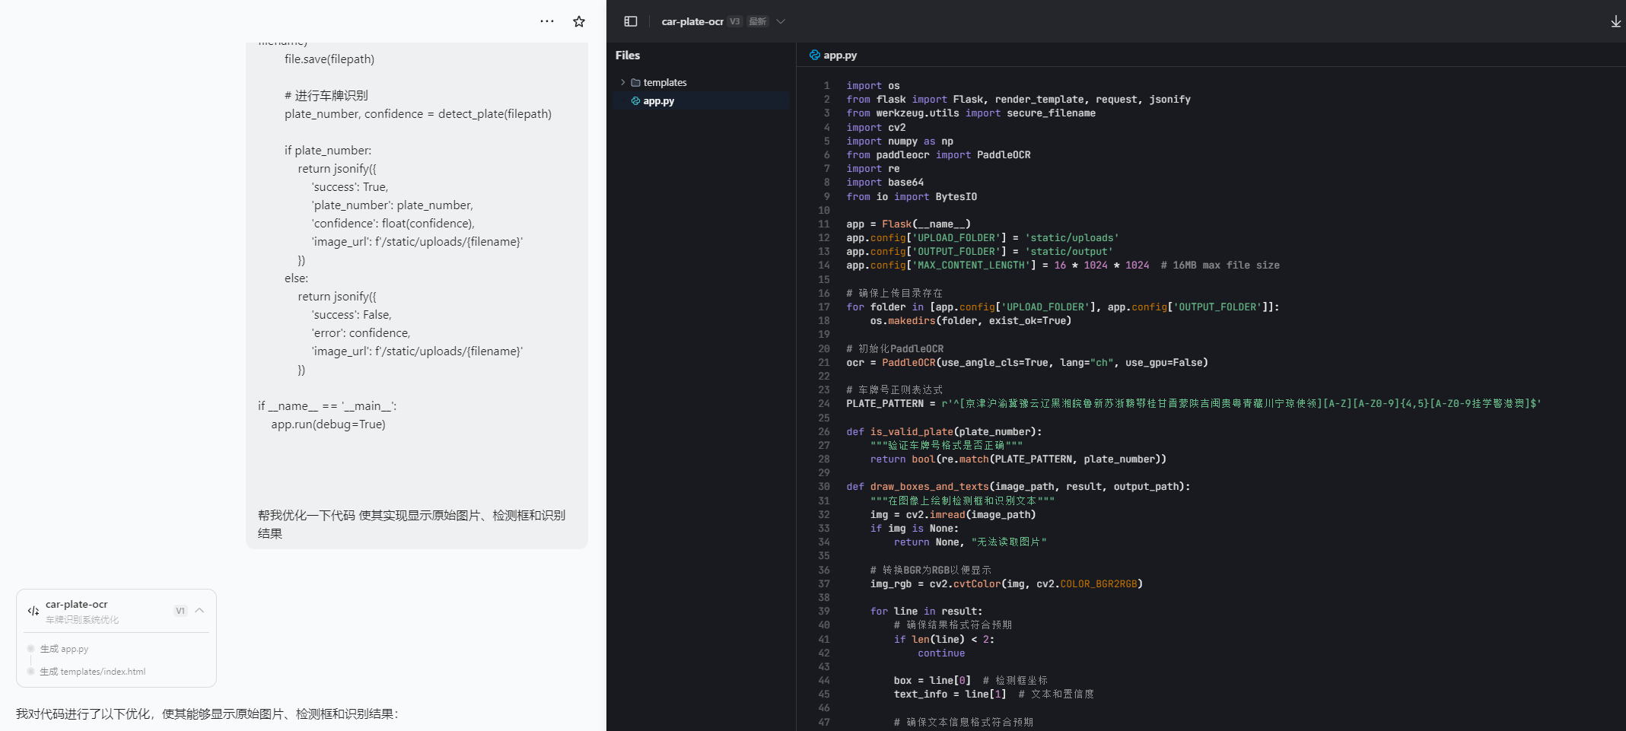
Task: Click the MAX_CONTENT_LENGTH config line
Action: (1063, 265)
